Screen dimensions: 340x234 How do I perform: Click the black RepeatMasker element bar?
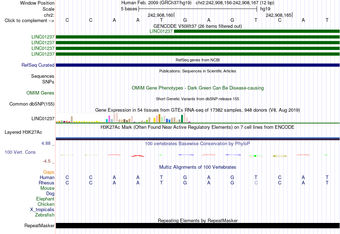click(x=198, y=225)
